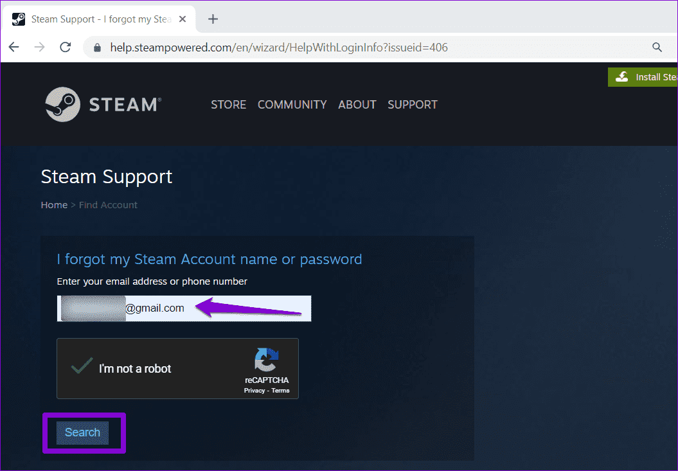Go back using the browser back arrow
The image size is (678, 471).
[14, 47]
